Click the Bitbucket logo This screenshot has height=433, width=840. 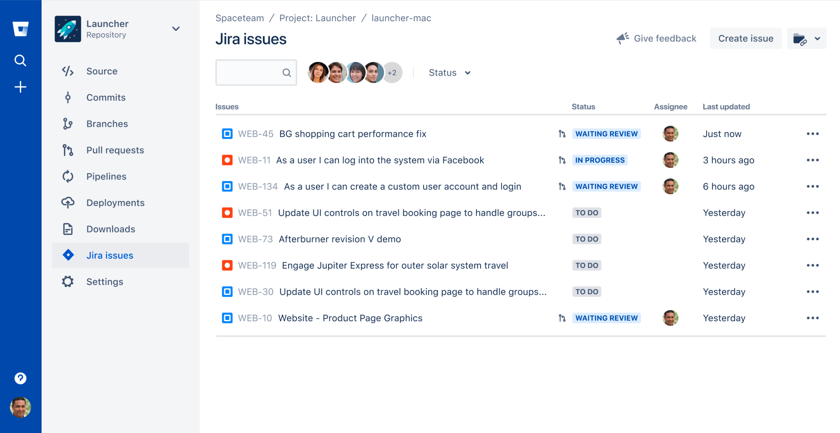20,28
